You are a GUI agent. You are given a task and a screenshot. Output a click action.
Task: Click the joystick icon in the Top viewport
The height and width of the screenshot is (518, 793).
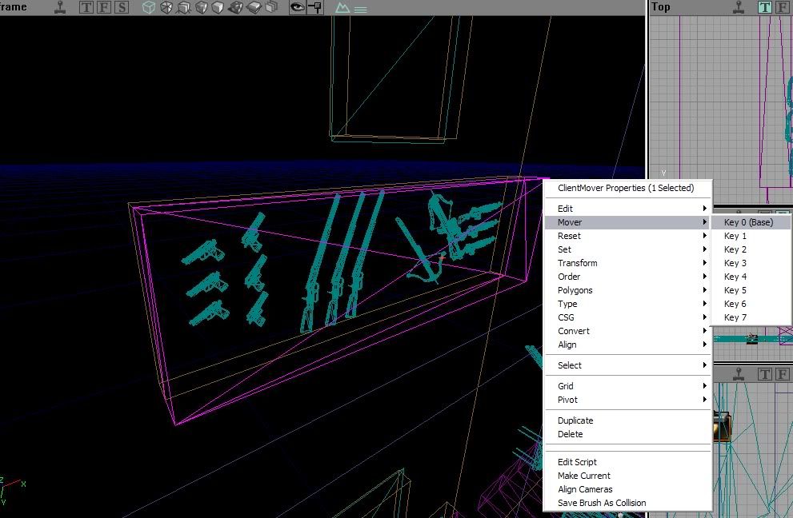[x=740, y=7]
